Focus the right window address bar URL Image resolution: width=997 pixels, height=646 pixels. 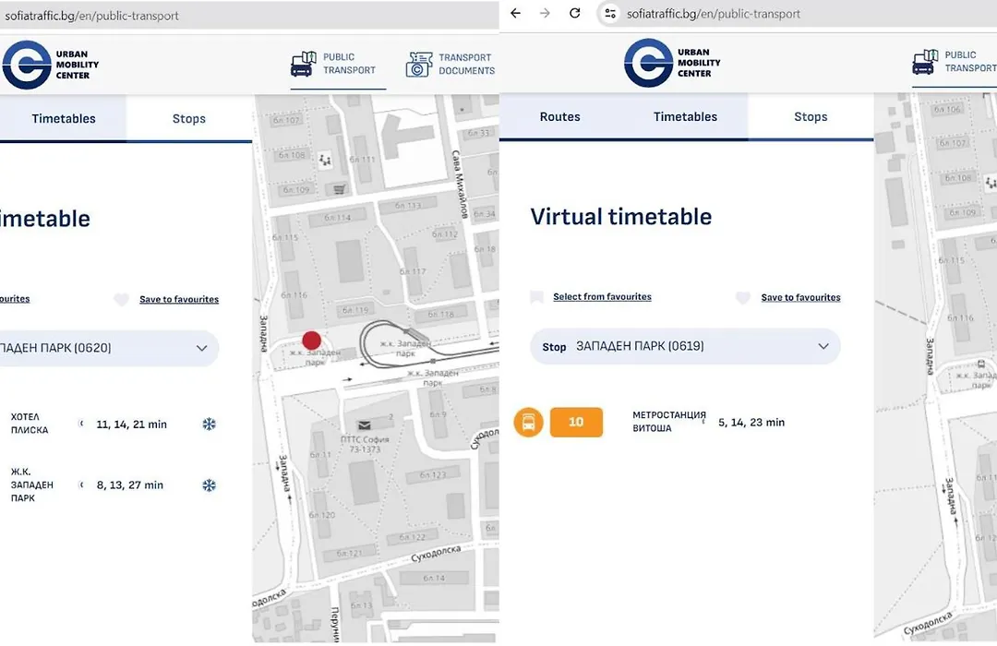(x=714, y=14)
